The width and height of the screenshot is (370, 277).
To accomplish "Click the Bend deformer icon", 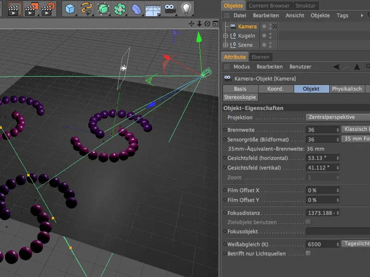I will (x=136, y=9).
